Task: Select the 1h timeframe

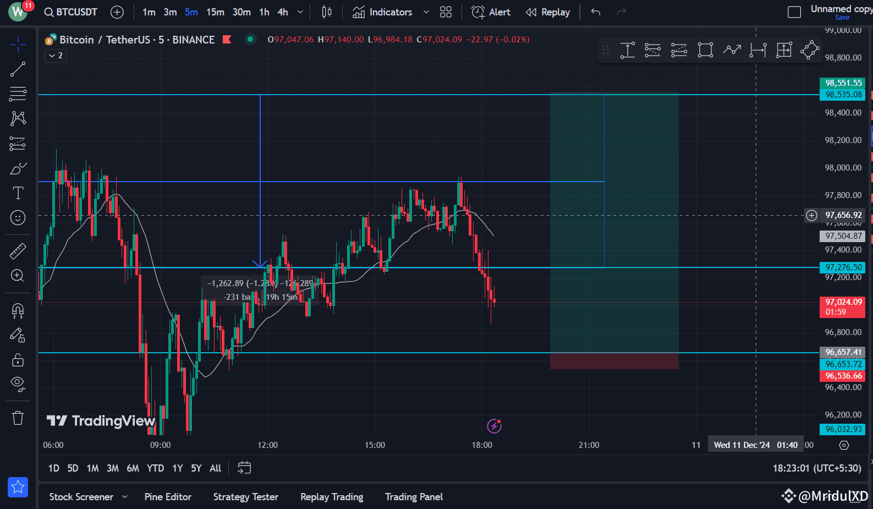Action: (265, 12)
